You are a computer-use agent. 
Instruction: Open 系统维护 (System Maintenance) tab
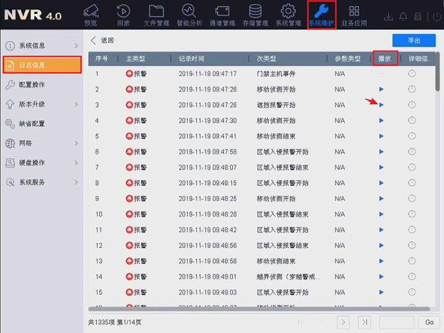click(x=320, y=14)
